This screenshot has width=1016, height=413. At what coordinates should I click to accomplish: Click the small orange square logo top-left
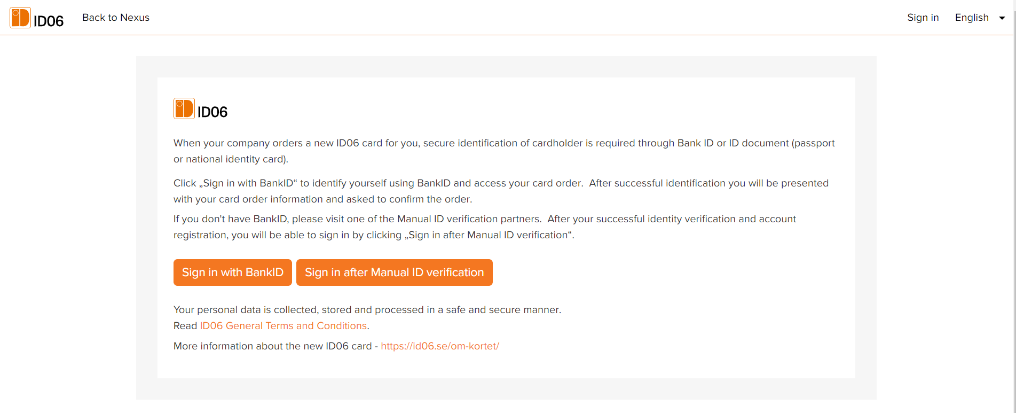pyautogui.click(x=20, y=17)
